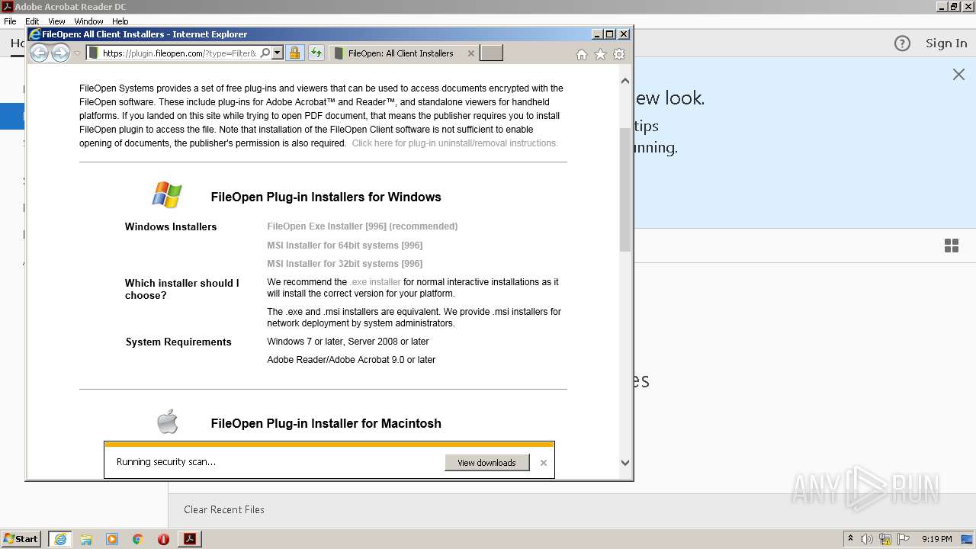
Task: Switch Acrobat to thumbnail grid view
Action: click(952, 246)
